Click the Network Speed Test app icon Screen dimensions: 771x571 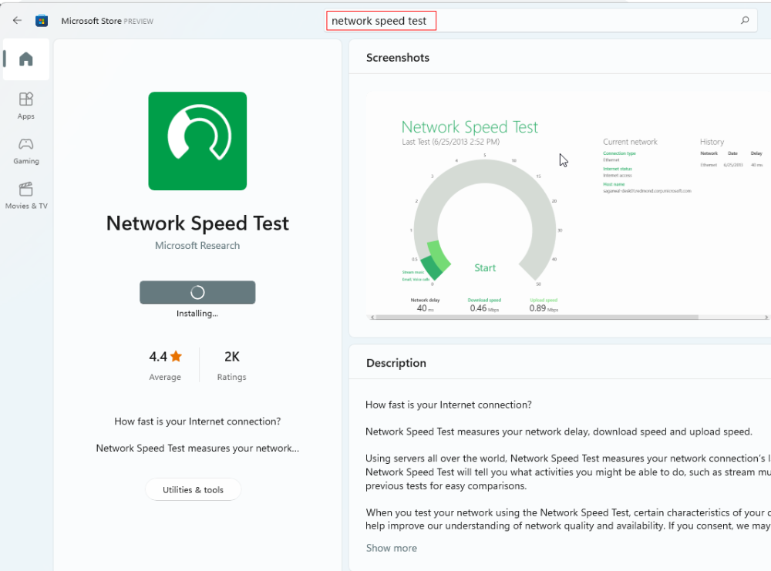click(197, 141)
